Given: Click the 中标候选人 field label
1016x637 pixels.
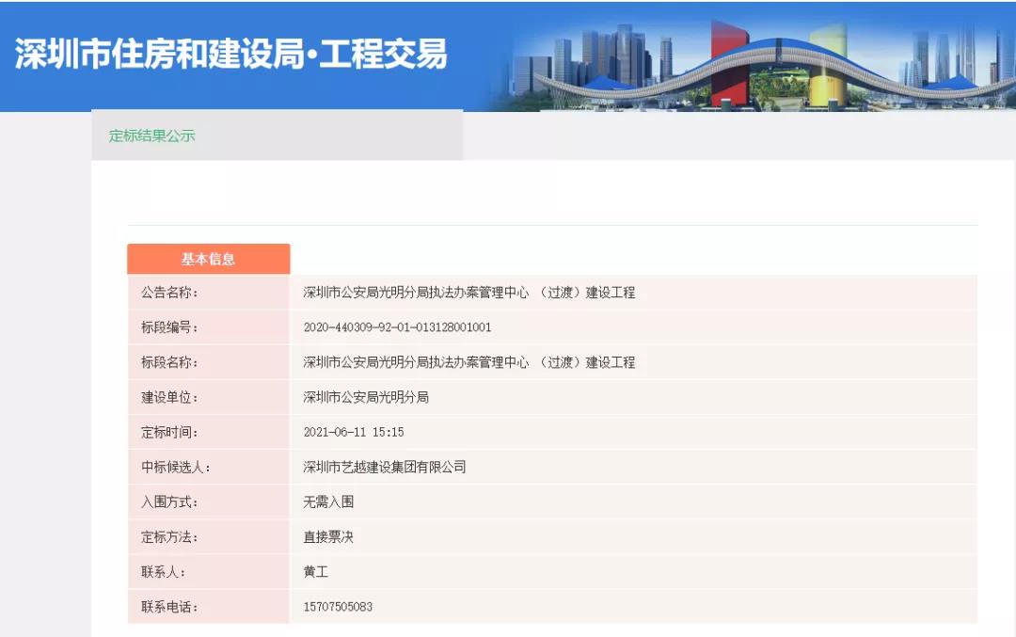Looking at the screenshot, I should pyautogui.click(x=176, y=467).
